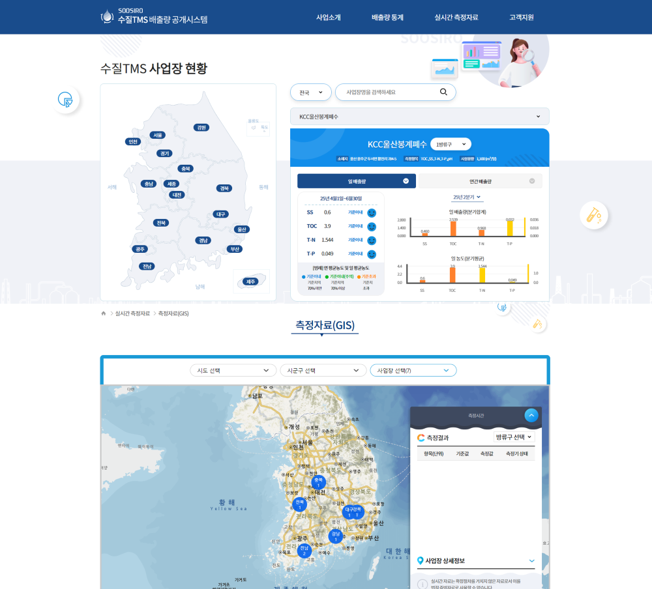652x589 pixels.
Task: Select 경북 region on the map
Action: (224, 188)
